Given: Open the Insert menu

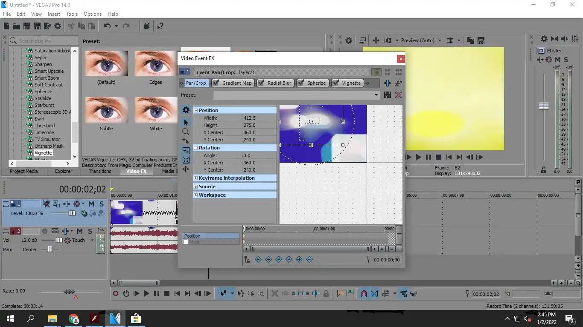Looking at the screenshot, I should (x=54, y=14).
